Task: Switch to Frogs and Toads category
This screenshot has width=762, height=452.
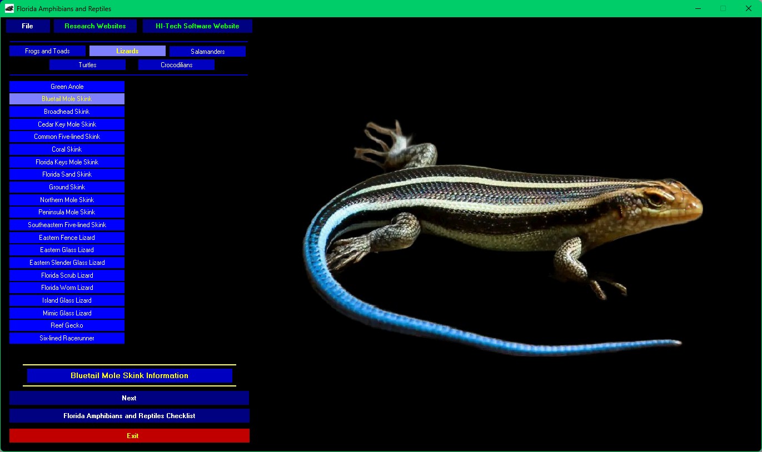Action: point(47,51)
